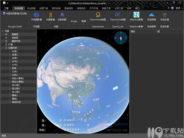Screen dimensions: 184x138
Task: Select 植被2 in the location list
Action: click(15, 99)
